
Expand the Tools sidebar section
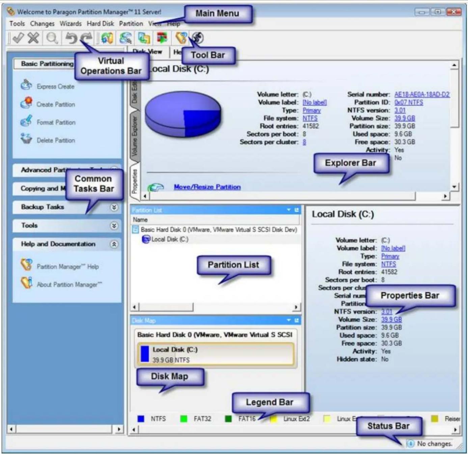(114, 226)
